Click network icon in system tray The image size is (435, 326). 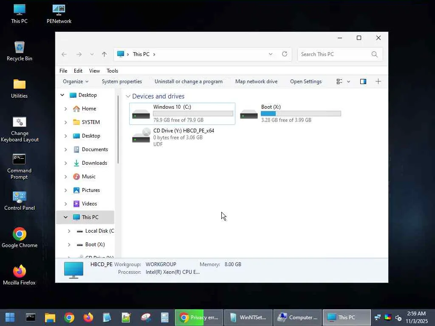tap(378, 318)
